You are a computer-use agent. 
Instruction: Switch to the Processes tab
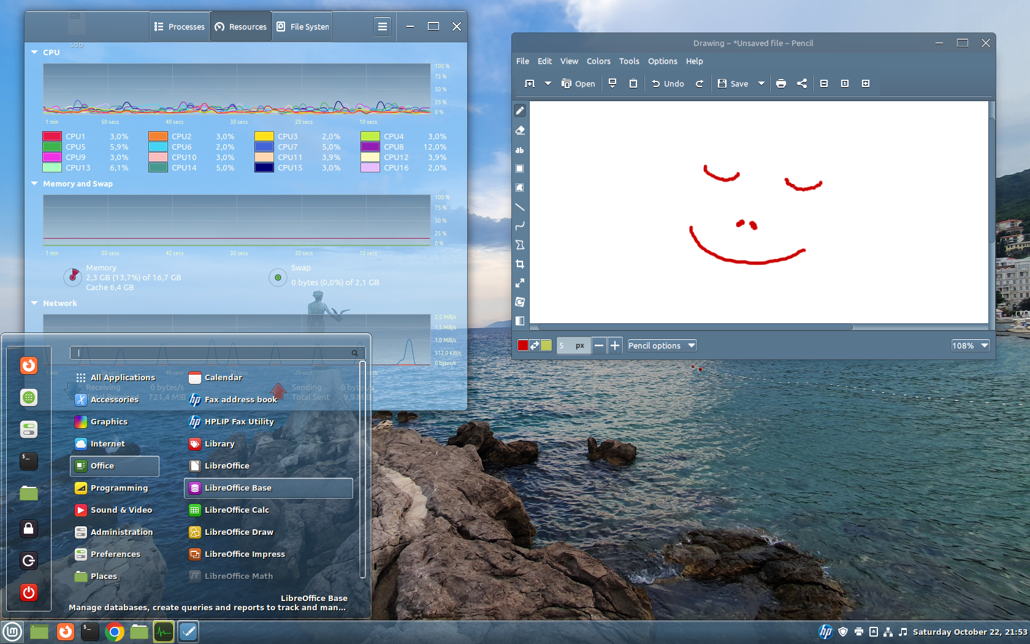pos(180,26)
